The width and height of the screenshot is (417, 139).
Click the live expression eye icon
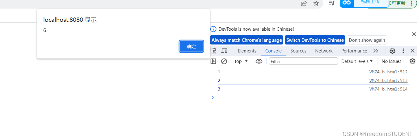(259, 61)
